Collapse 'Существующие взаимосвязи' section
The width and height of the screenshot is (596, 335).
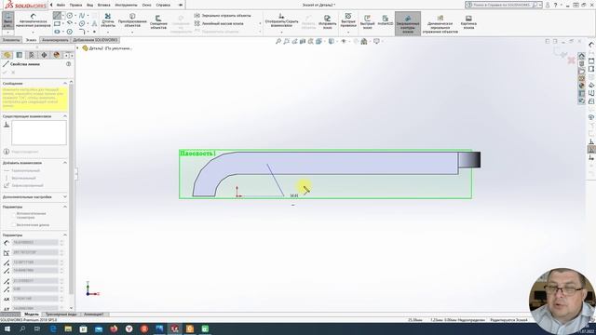(x=65, y=116)
